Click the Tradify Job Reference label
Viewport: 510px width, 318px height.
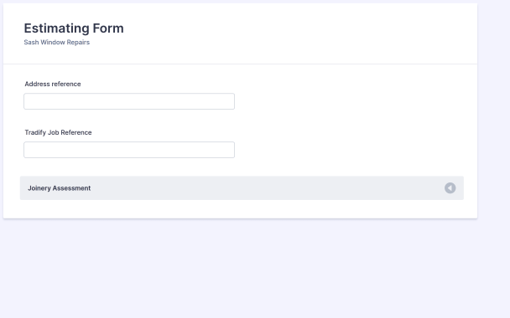[58, 132]
